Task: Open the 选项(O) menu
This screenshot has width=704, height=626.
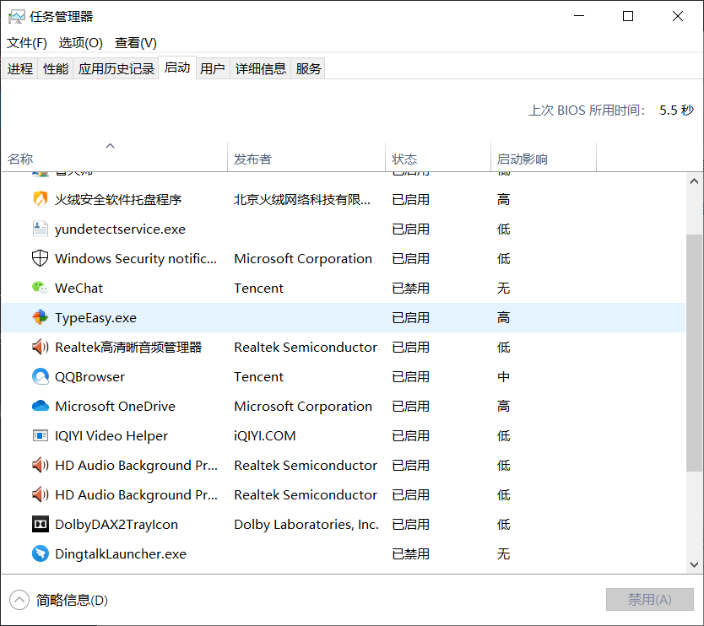Action: click(x=81, y=43)
